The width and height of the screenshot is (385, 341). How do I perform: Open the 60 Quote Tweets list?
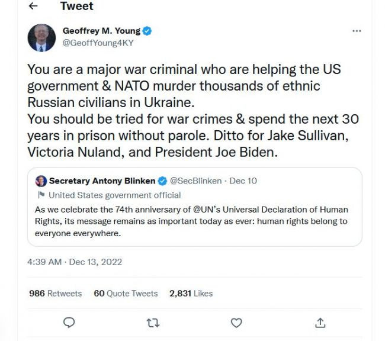tap(126, 293)
